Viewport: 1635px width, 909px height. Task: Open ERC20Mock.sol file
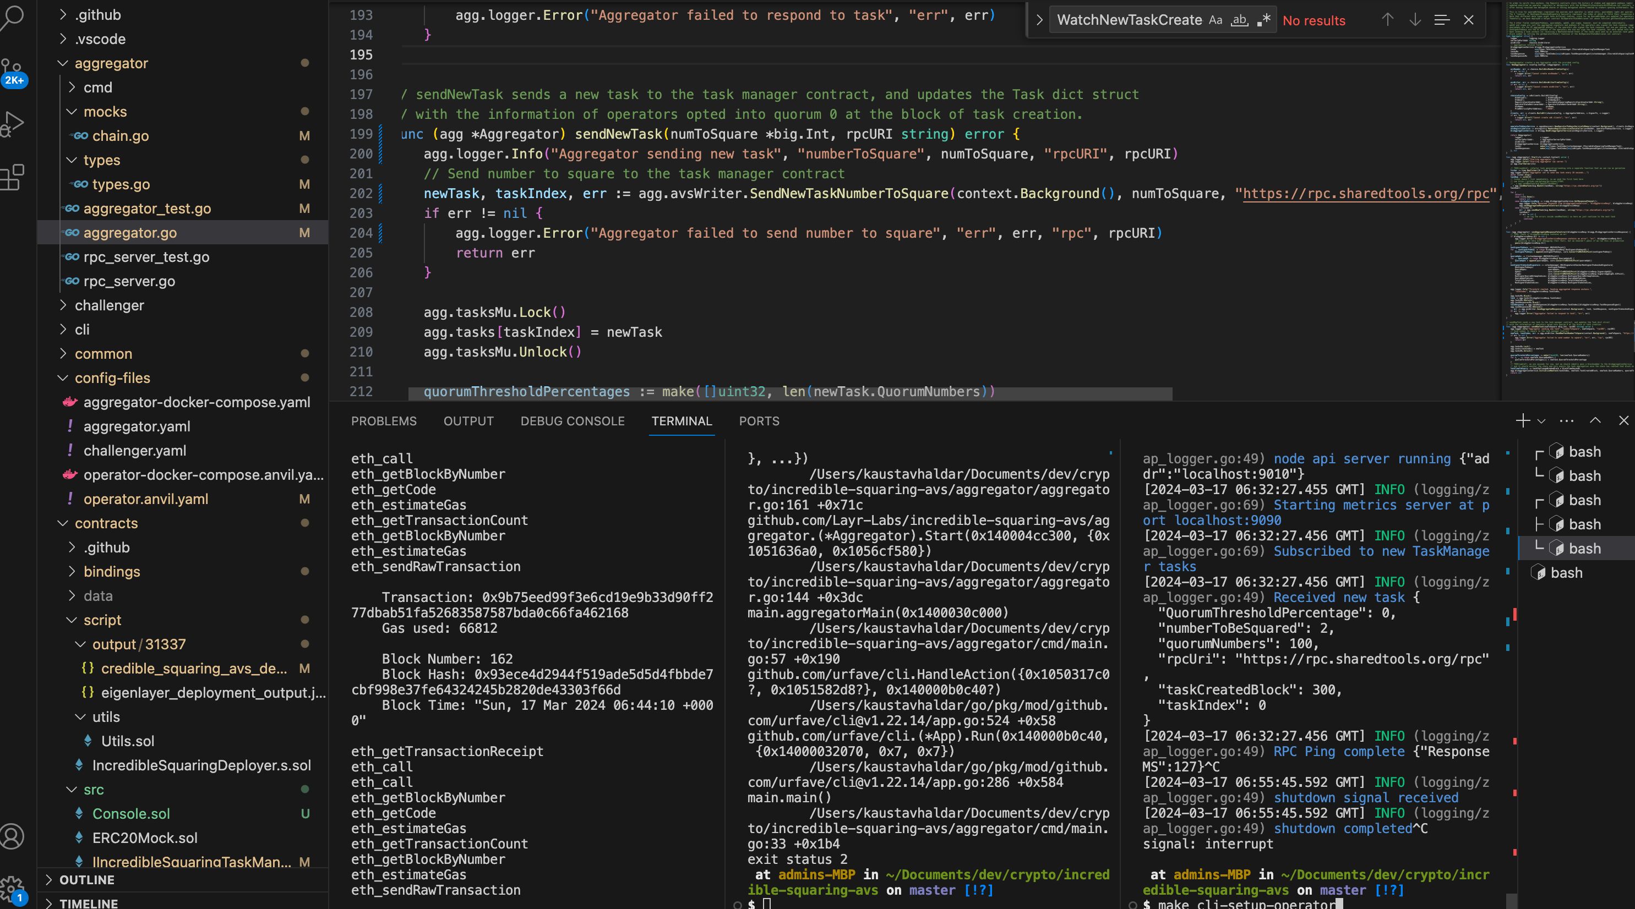click(145, 838)
